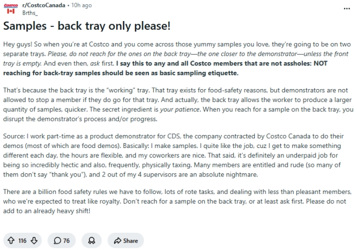
Task: Downvote the post with the down arrow
Action: tap(34, 240)
